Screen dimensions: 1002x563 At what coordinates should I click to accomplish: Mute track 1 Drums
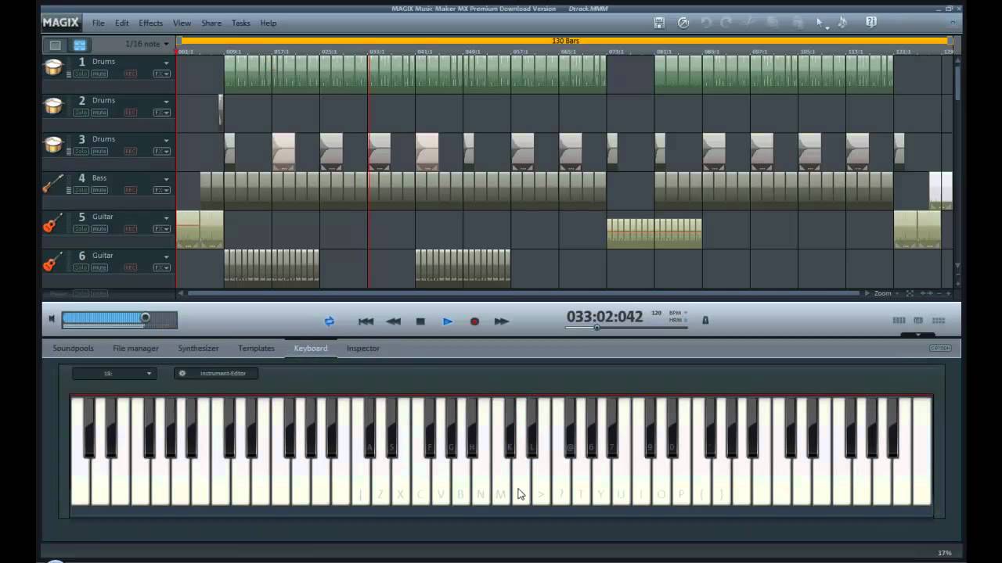tap(99, 74)
